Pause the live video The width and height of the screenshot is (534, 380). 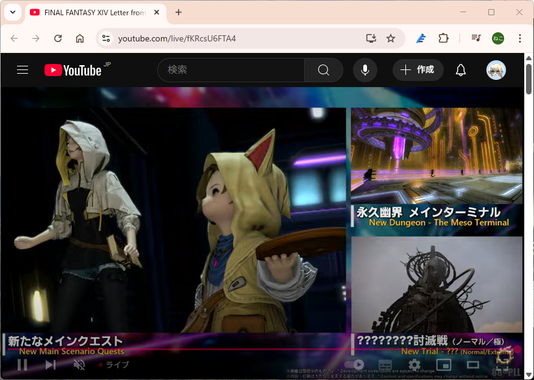pyautogui.click(x=23, y=365)
